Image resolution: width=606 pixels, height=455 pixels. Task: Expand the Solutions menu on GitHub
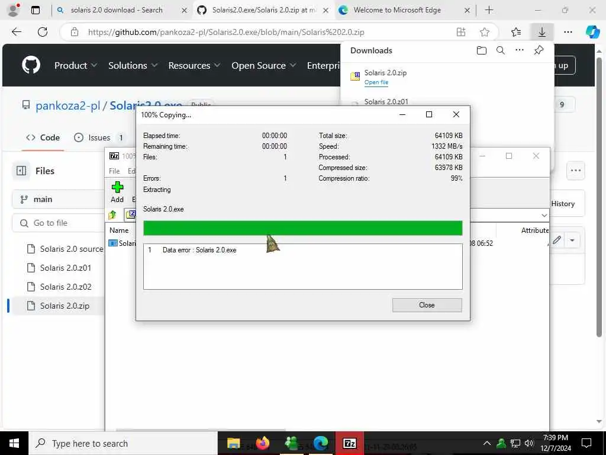click(133, 65)
